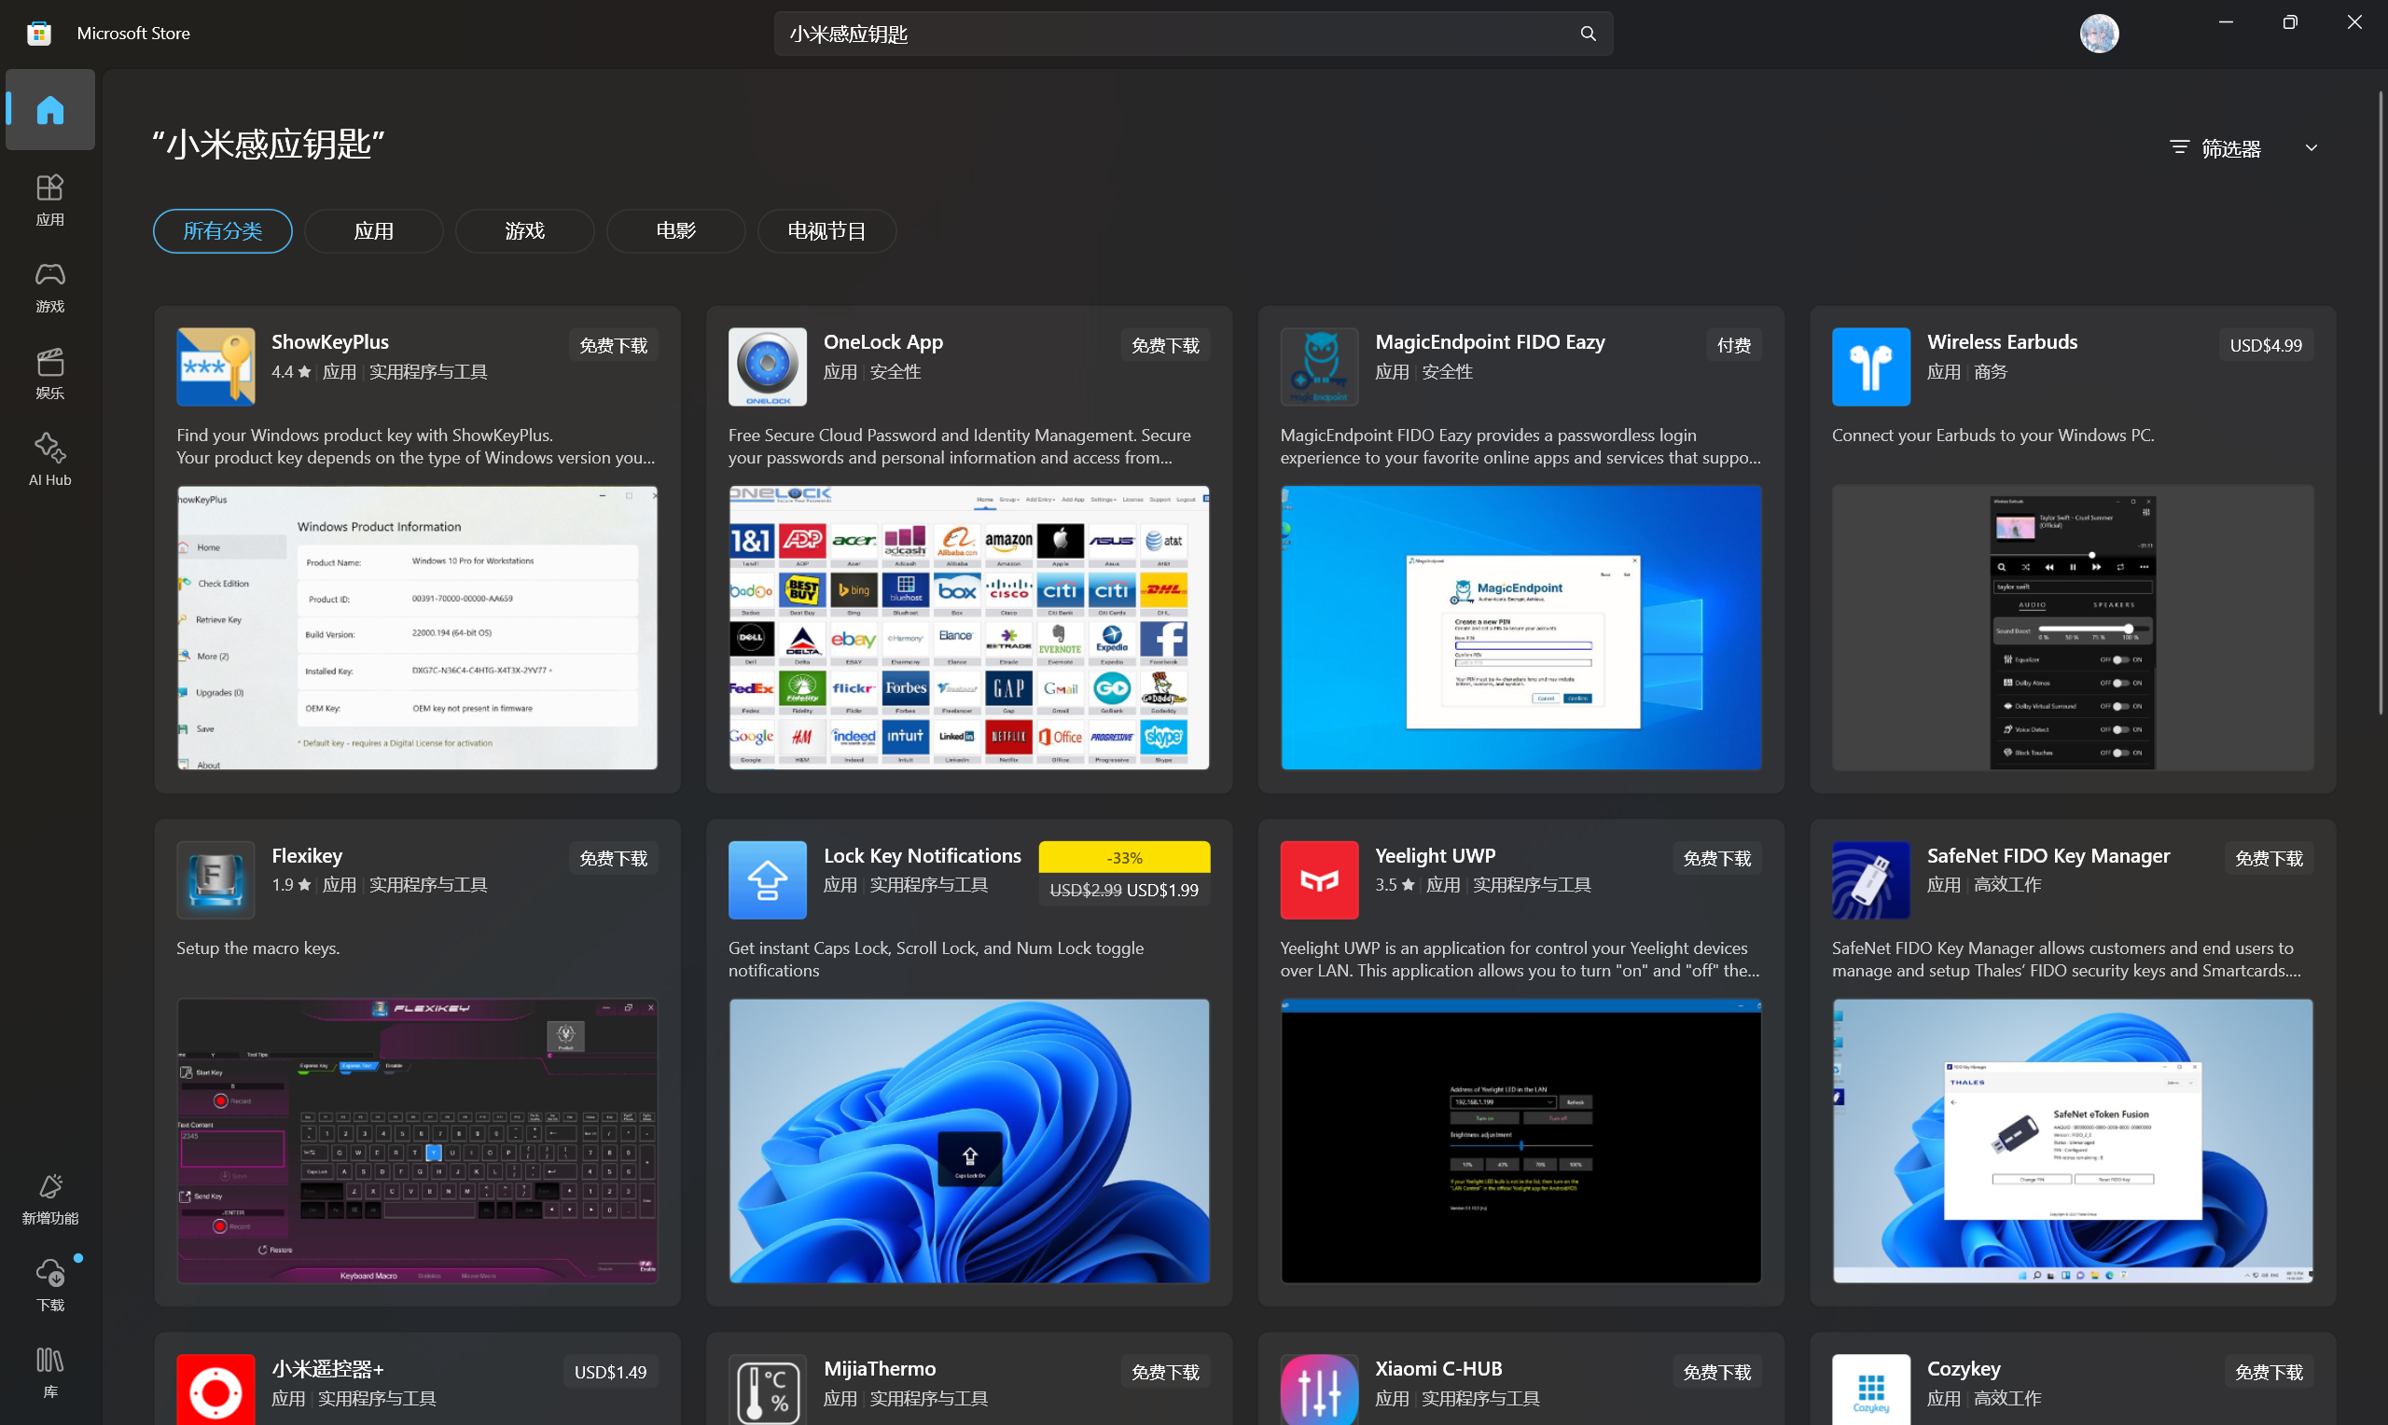Select the 游戏 category filter tab
Viewport: 2388px width, 1425px height.
pyautogui.click(x=525, y=231)
